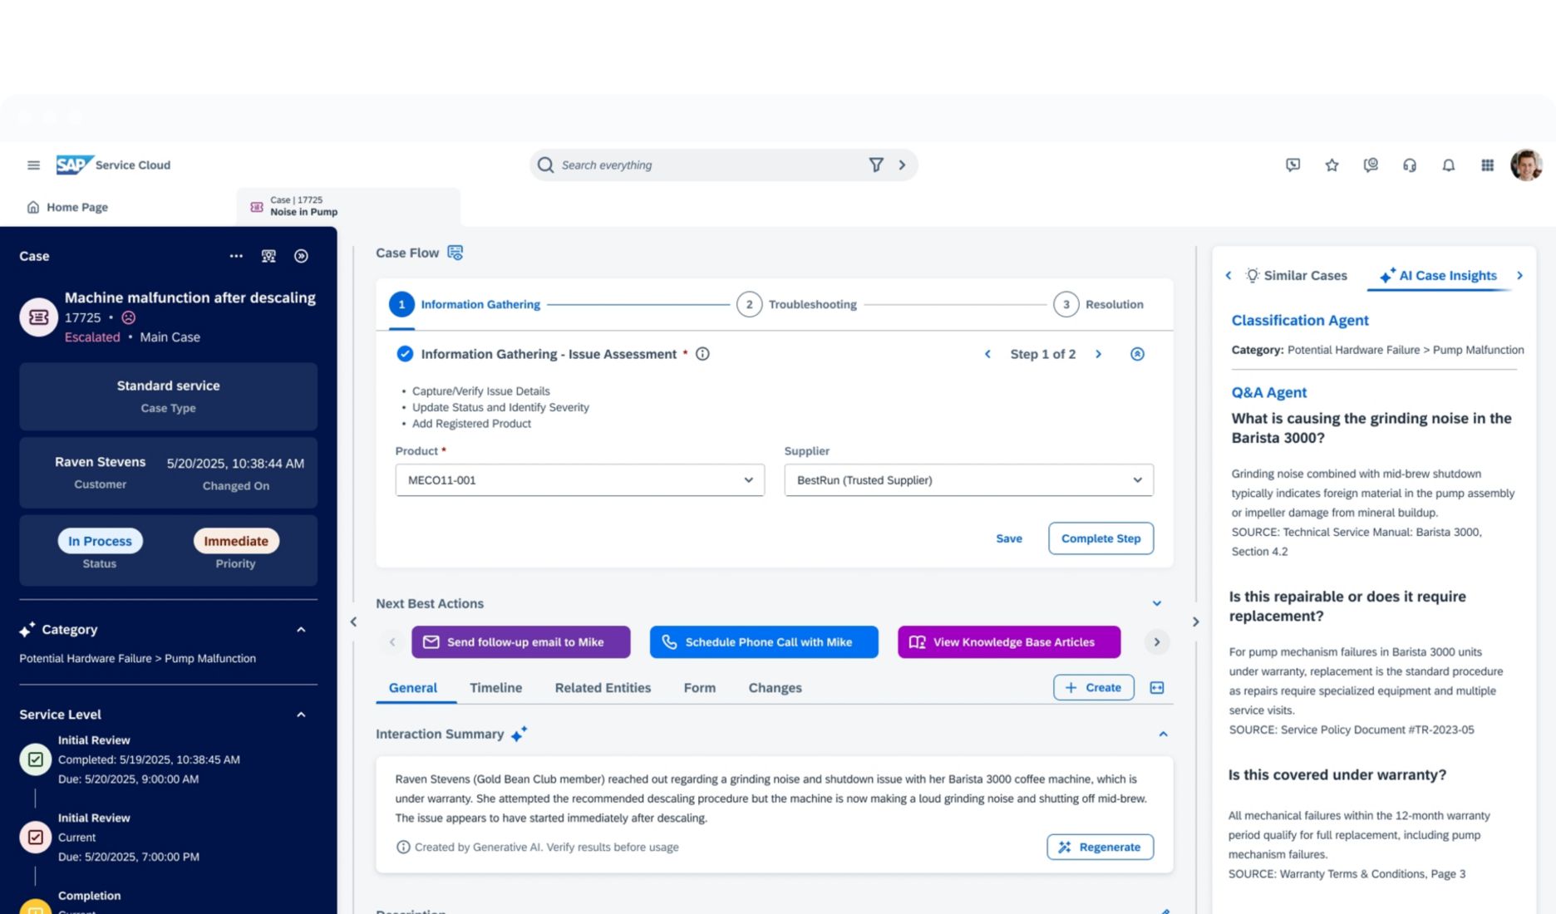This screenshot has height=914, width=1556.
Task: Click Schedule Phone Call with Mike action
Action: (763, 641)
